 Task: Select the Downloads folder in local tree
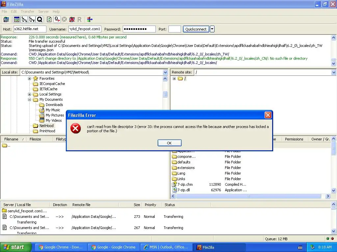[54, 105]
